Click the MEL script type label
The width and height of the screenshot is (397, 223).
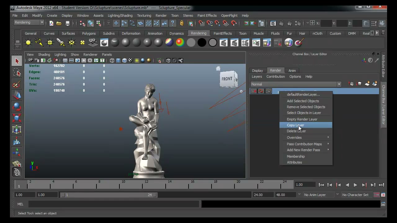click(20, 204)
